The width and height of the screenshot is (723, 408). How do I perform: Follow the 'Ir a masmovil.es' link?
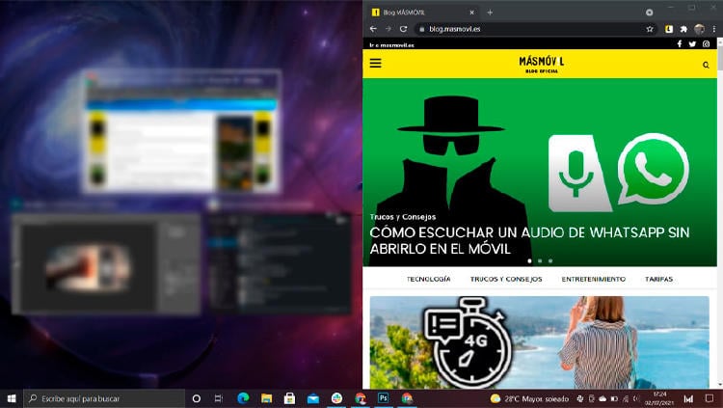[x=391, y=44]
